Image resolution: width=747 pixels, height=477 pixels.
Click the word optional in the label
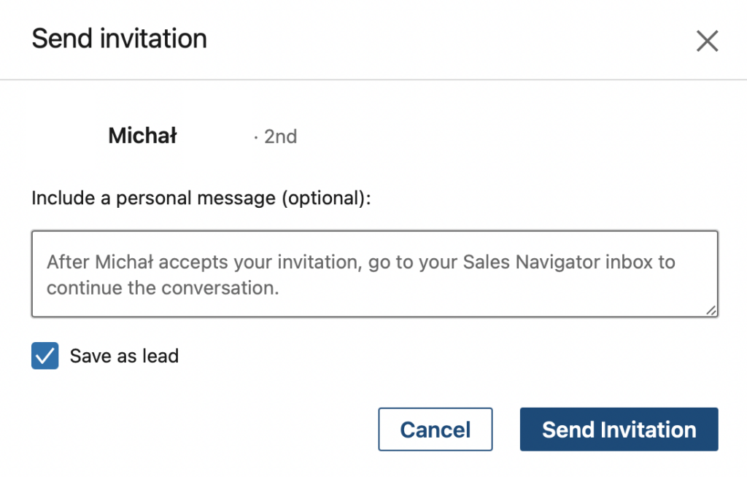tap(326, 198)
